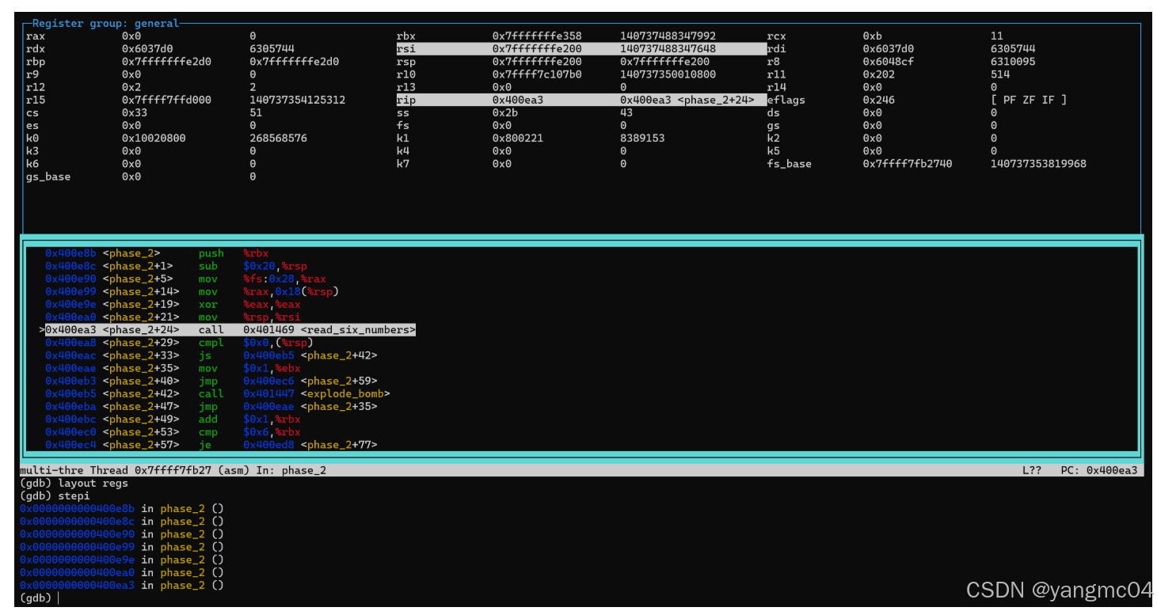This screenshot has height=611, width=1157.
Task: Select the add $0x1,%rbx instruction
Action: point(173,419)
